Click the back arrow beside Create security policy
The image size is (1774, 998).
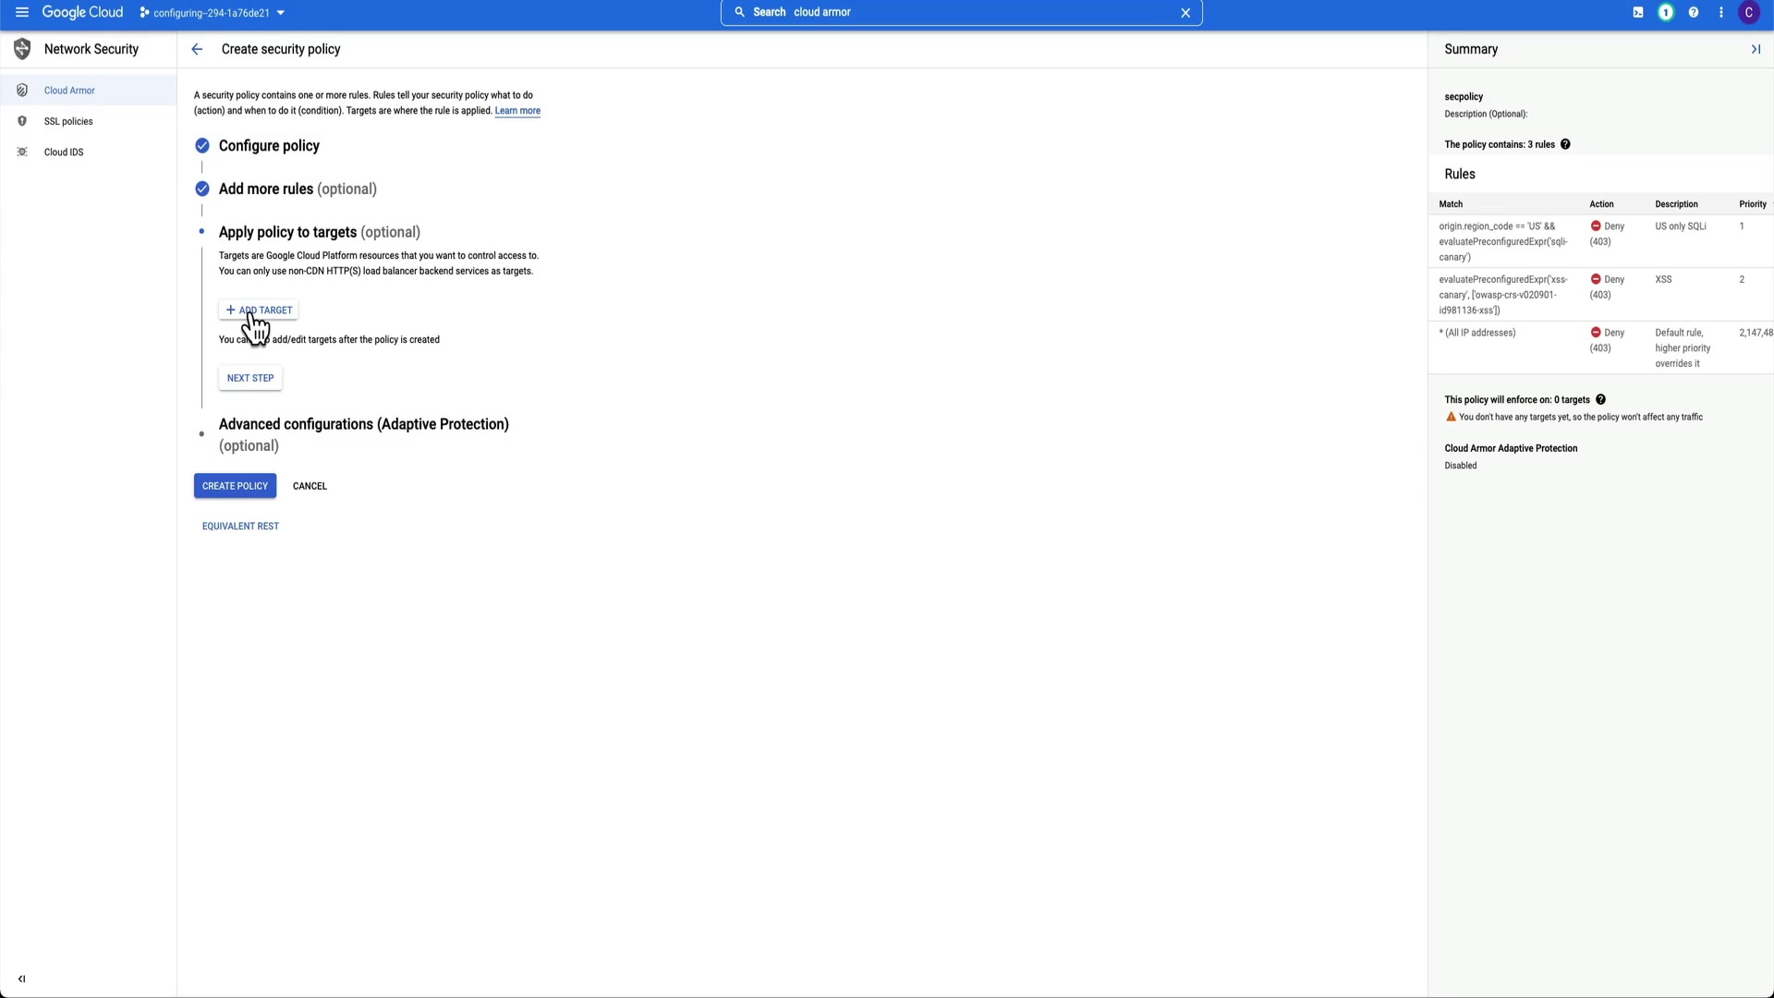click(197, 49)
